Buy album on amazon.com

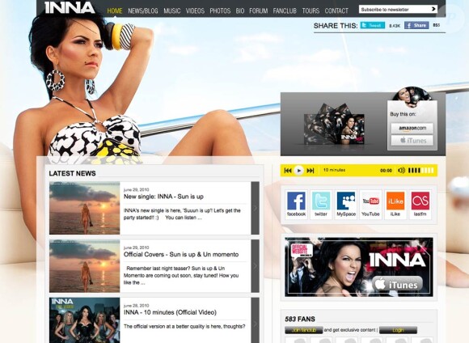click(412, 128)
